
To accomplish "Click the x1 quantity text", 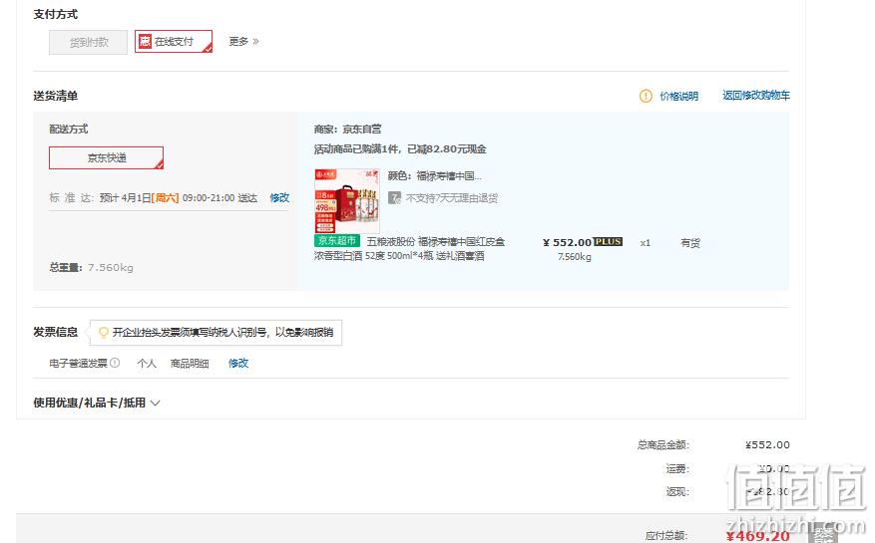I will 646,243.
